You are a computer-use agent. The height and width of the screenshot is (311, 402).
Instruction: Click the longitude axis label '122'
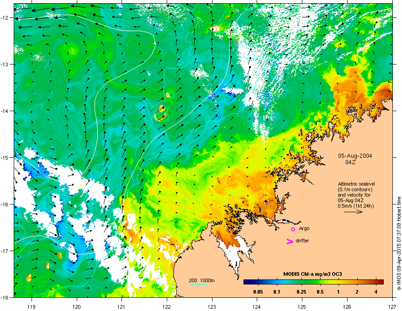pos(167,306)
